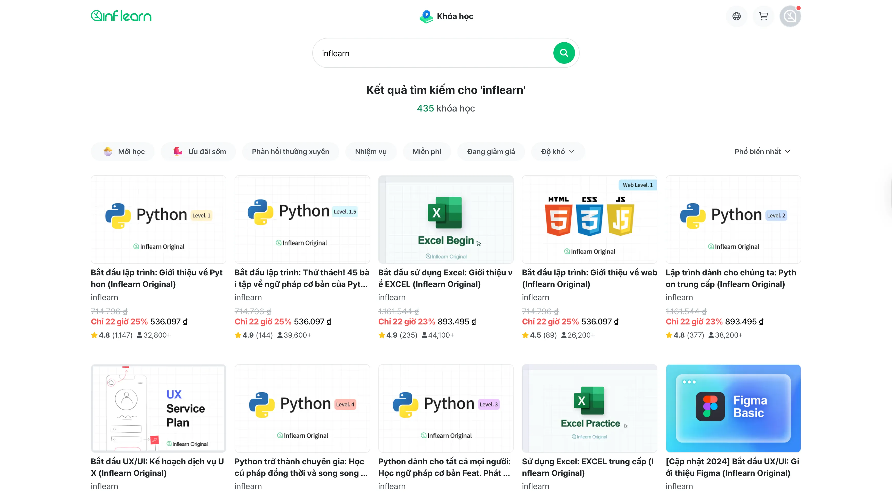Expand the Độ khó dropdown
Image resolution: width=892 pixels, height=494 pixels.
557,151
